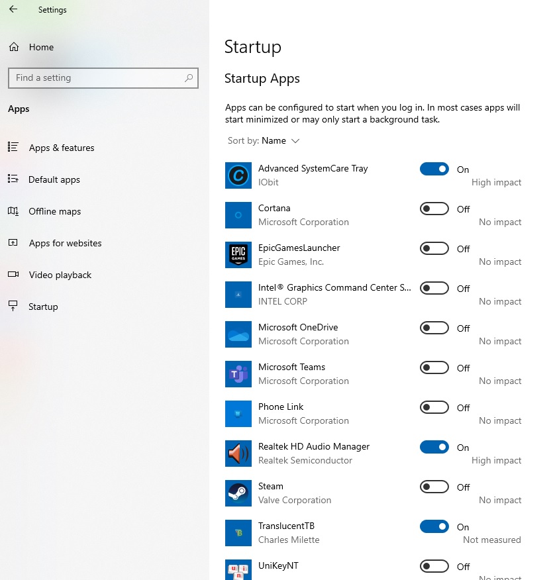Click the Charles Milette publisher label

tap(289, 540)
